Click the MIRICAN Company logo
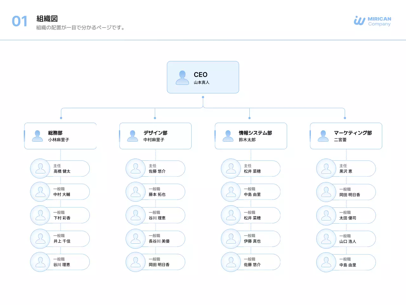The height and width of the screenshot is (305, 406). [372, 21]
